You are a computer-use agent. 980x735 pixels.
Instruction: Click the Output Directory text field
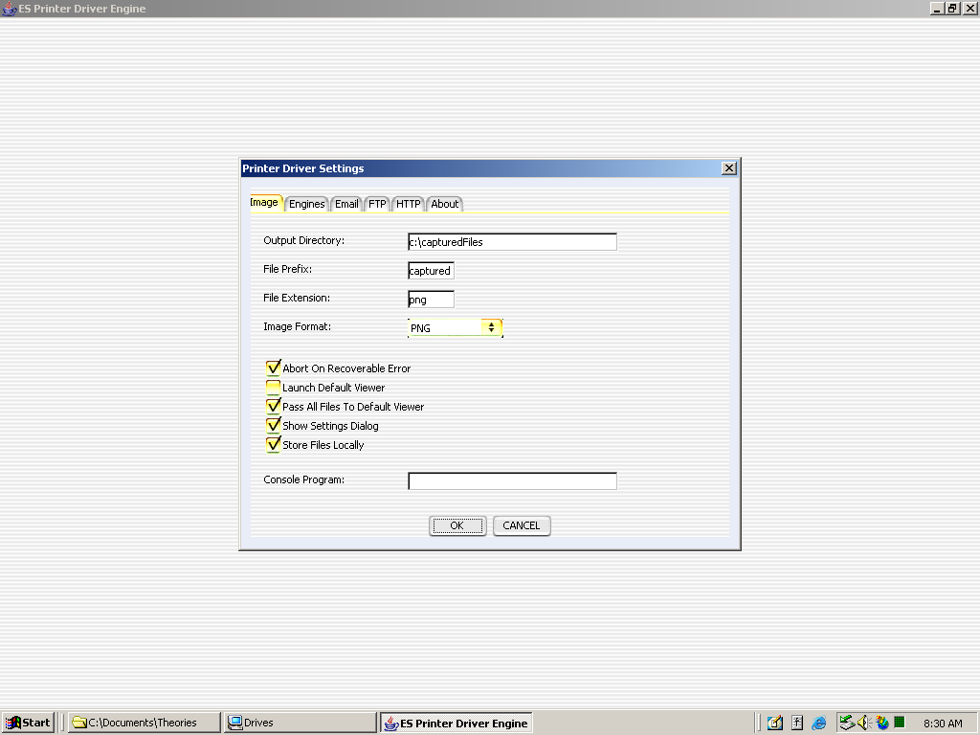(512, 242)
